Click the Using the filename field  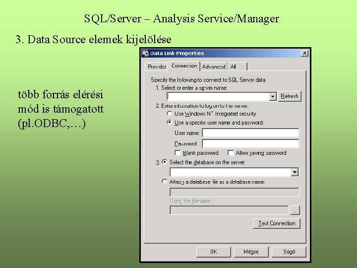point(229,210)
